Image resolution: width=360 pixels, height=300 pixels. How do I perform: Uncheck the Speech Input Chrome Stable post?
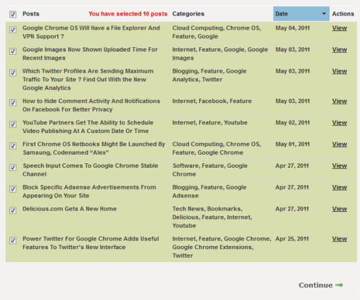[x=13, y=167]
